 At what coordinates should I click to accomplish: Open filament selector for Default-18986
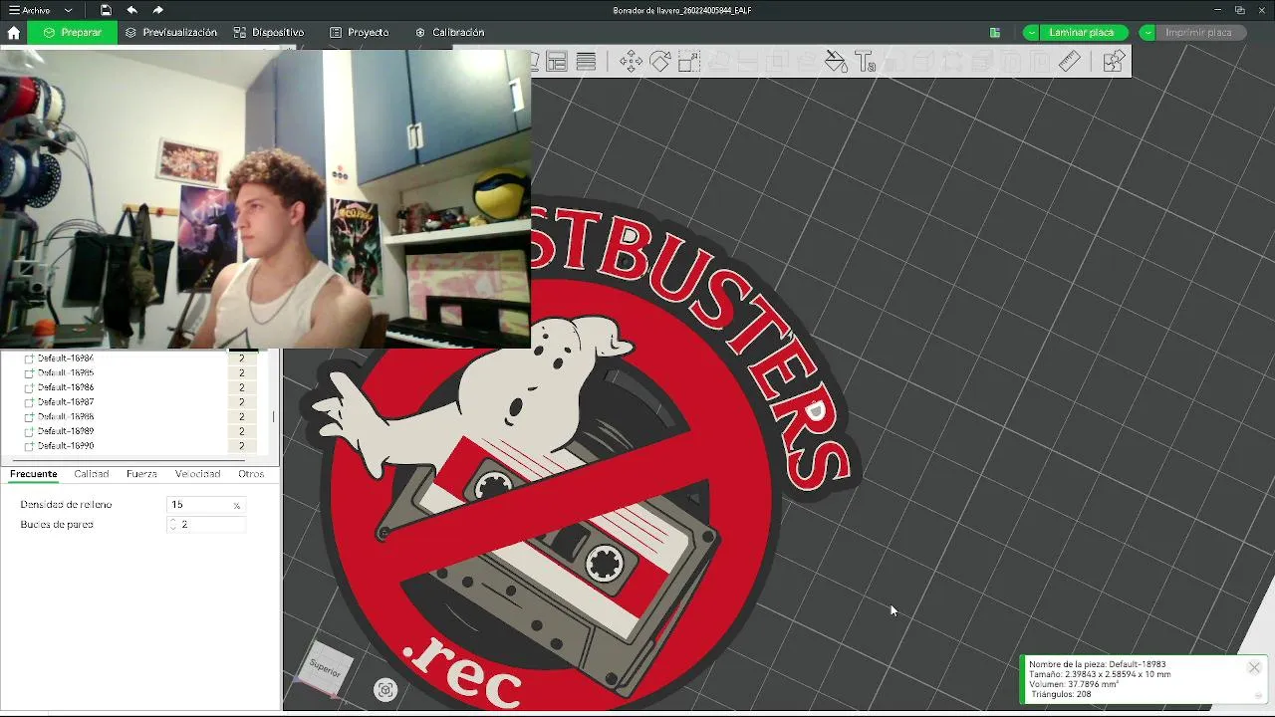241,387
